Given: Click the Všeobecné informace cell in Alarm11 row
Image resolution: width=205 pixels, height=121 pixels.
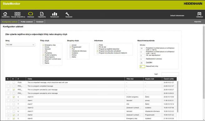Looking at the screenshot, I should point(152,111).
